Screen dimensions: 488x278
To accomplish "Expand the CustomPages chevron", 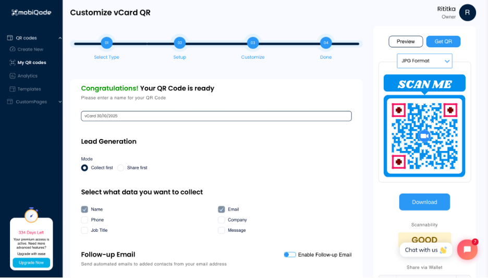I will tap(60, 102).
